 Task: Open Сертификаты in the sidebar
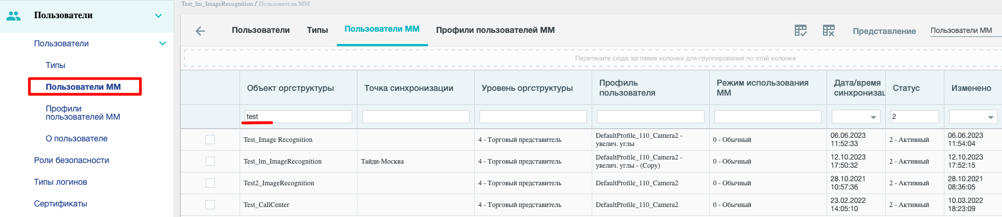(x=60, y=204)
